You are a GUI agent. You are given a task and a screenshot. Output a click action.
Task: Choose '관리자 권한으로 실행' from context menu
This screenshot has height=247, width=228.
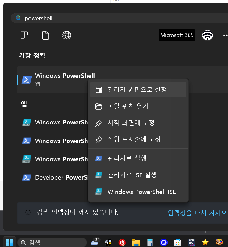click(x=138, y=89)
